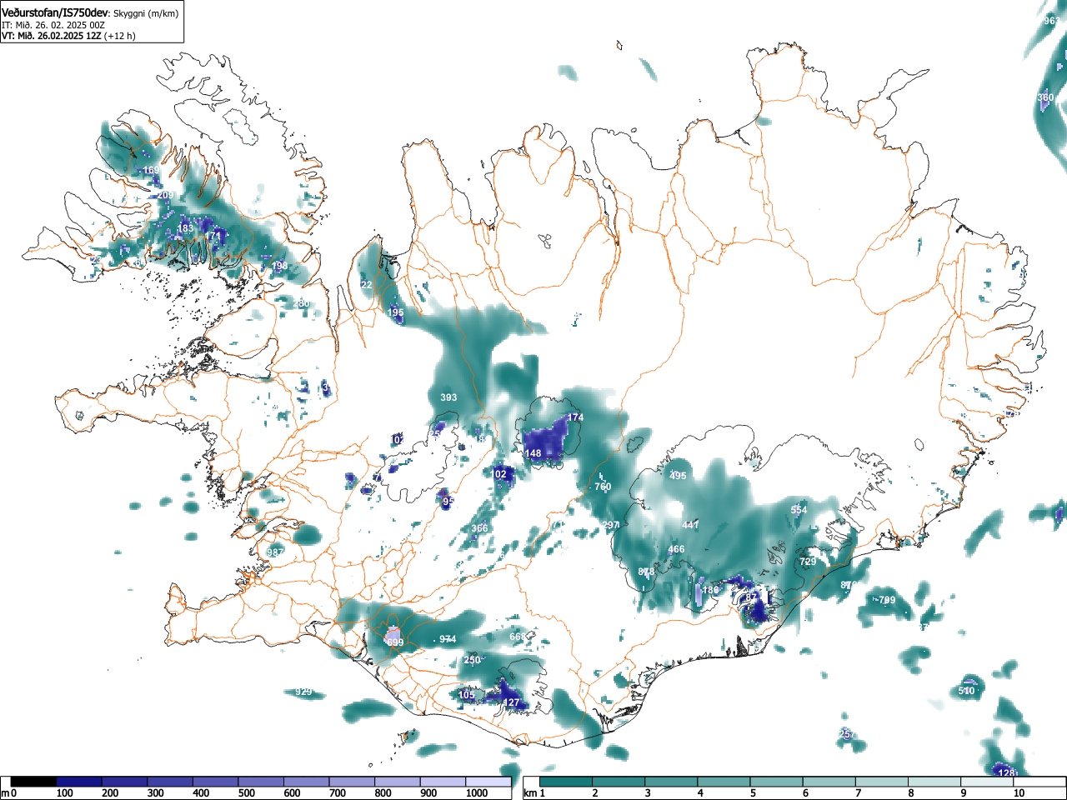1067x800 pixels.
Task: Click visibility value '128' at bottom right
Action: pos(1006,772)
